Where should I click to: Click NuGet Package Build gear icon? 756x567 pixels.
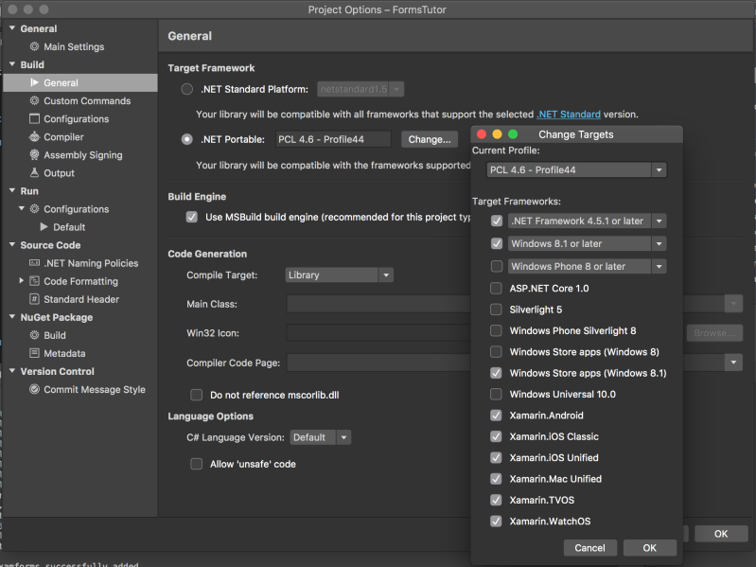click(x=34, y=335)
